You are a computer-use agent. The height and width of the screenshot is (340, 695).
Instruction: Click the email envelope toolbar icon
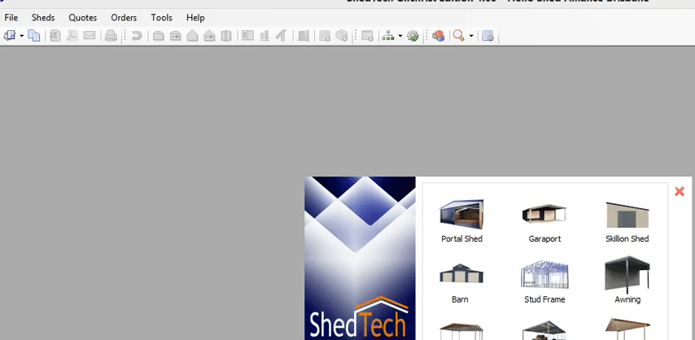click(90, 35)
